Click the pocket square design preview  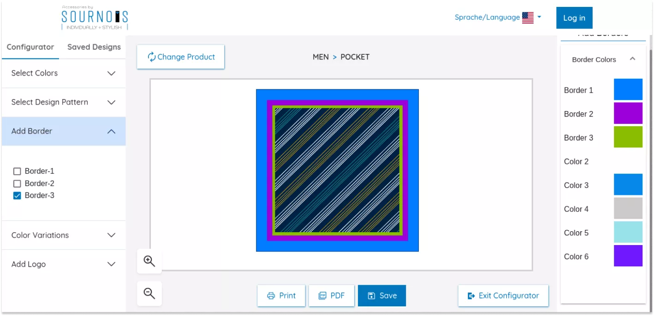point(337,170)
